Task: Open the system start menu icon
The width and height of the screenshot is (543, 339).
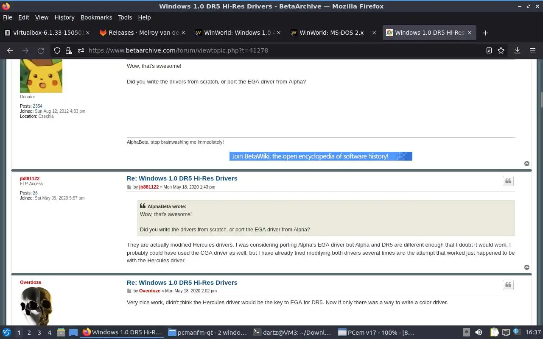Action: 7,333
